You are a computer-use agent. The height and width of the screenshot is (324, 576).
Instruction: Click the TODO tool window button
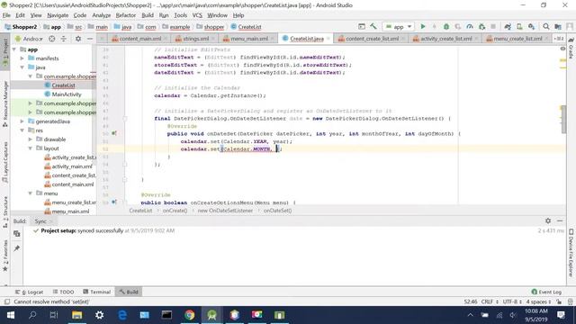click(x=63, y=292)
